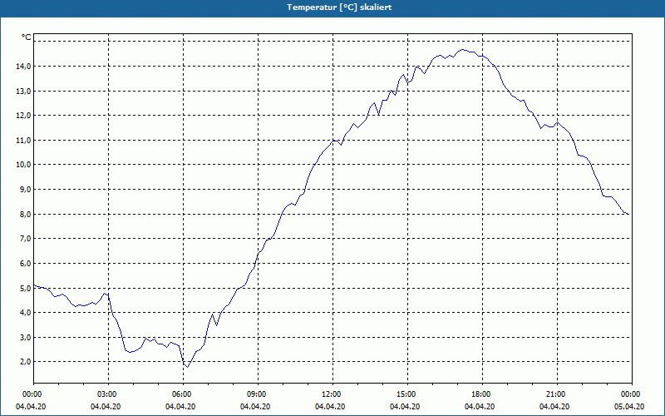The height and width of the screenshot is (416, 665).
Task: Select the 13,0 y-axis label
Action: pos(23,91)
